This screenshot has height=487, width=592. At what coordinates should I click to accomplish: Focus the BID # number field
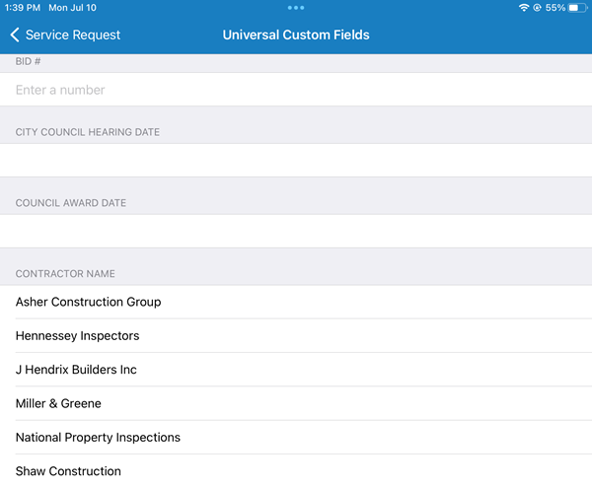click(x=296, y=90)
